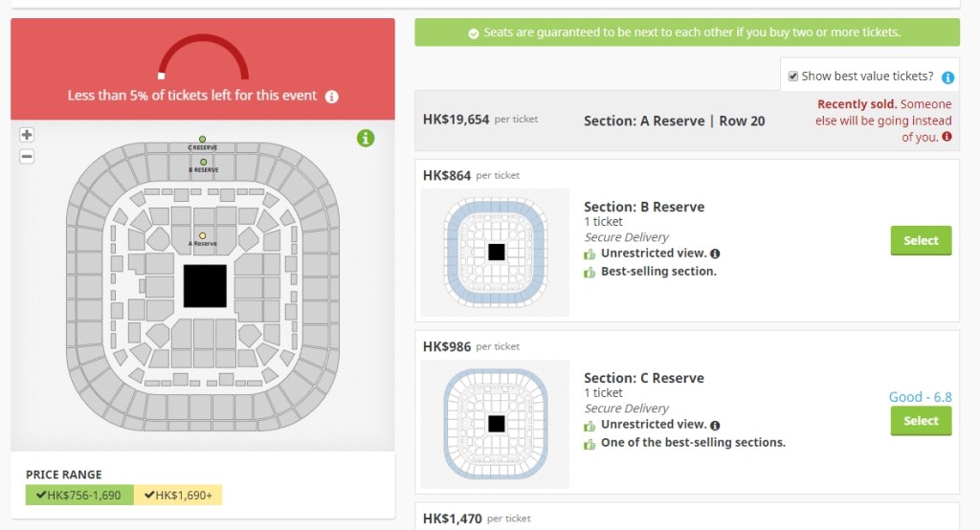Click blue info icon near best value
Screen dimensions: 980x530
948,77
